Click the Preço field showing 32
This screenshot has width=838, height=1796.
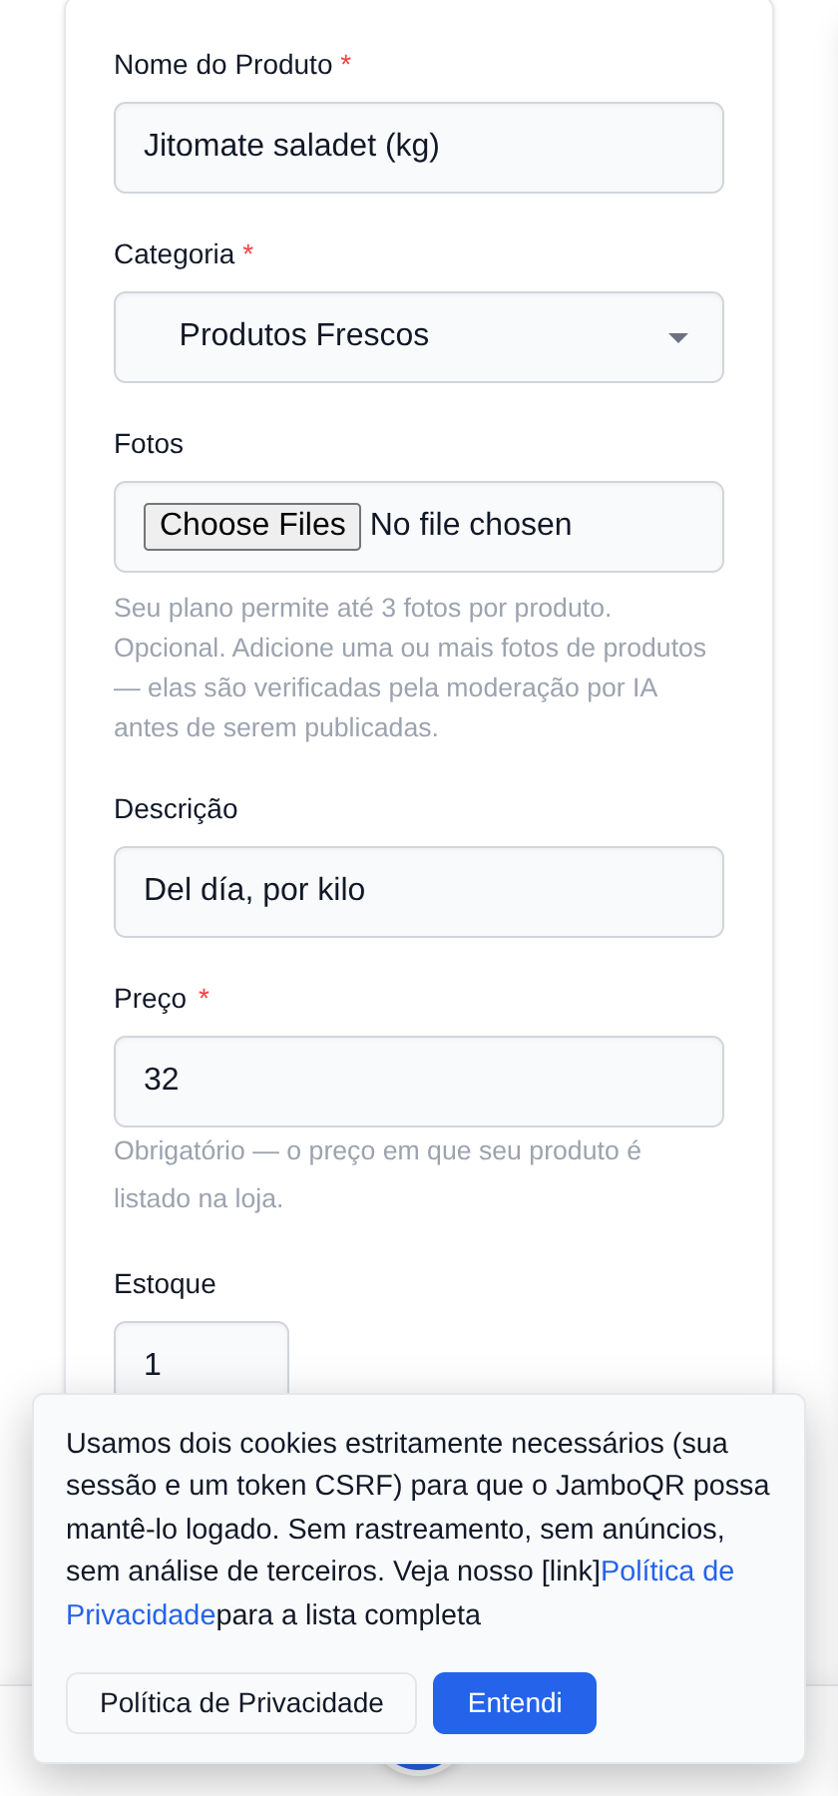(419, 1082)
